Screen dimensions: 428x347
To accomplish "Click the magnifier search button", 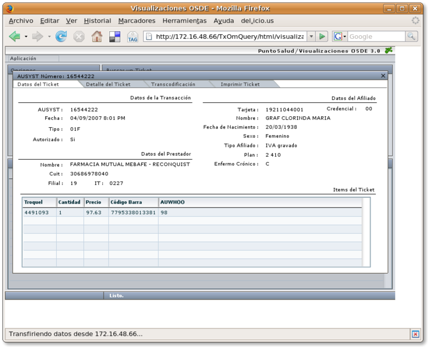I will pyautogui.click(x=411, y=36).
